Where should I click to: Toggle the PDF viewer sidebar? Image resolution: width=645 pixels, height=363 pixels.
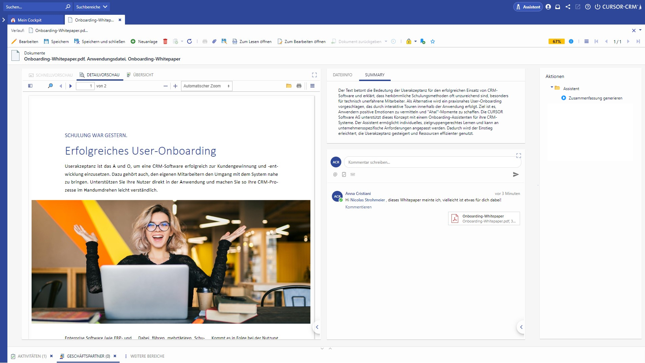[x=30, y=86]
